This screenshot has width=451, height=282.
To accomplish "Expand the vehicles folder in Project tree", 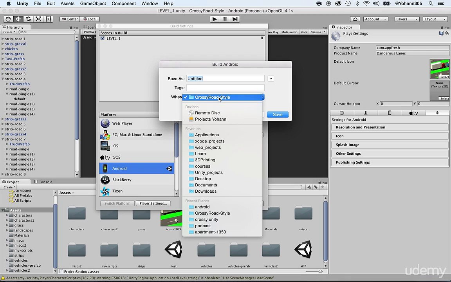I will pyautogui.click(x=7, y=260).
